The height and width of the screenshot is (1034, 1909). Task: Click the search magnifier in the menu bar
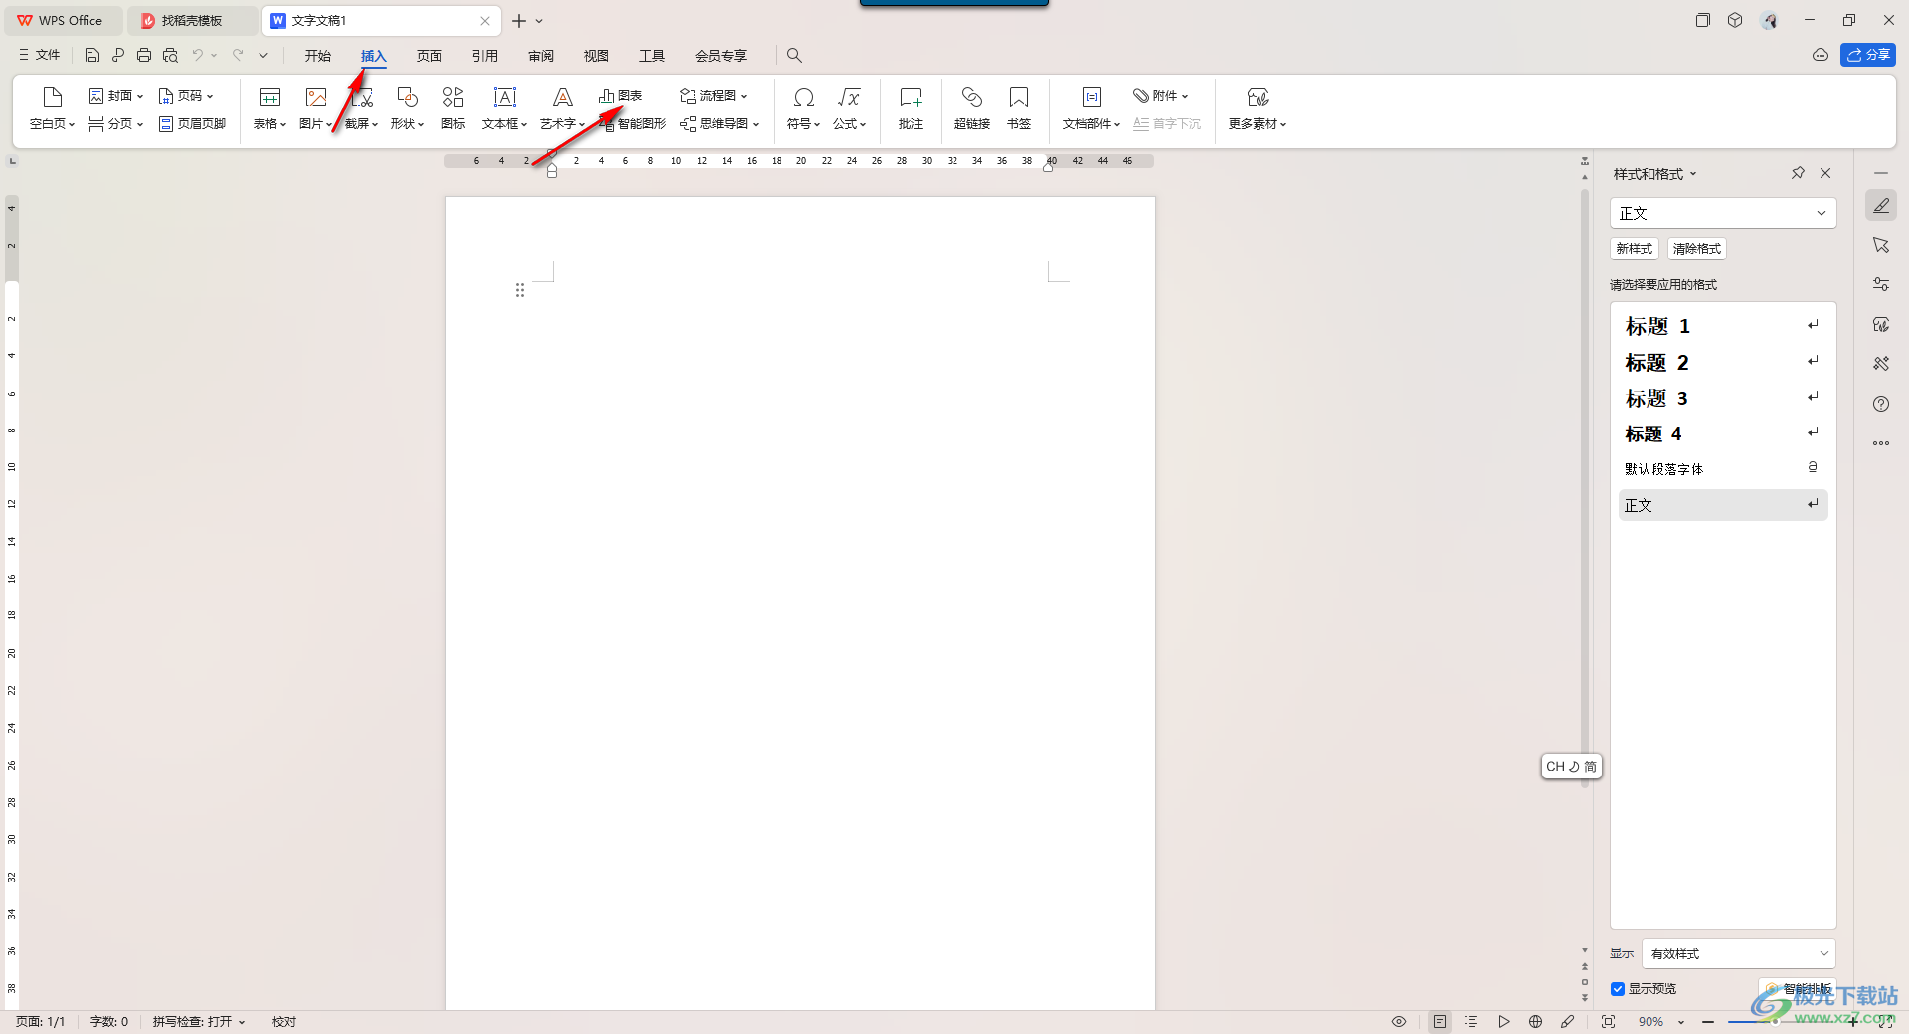pos(794,56)
